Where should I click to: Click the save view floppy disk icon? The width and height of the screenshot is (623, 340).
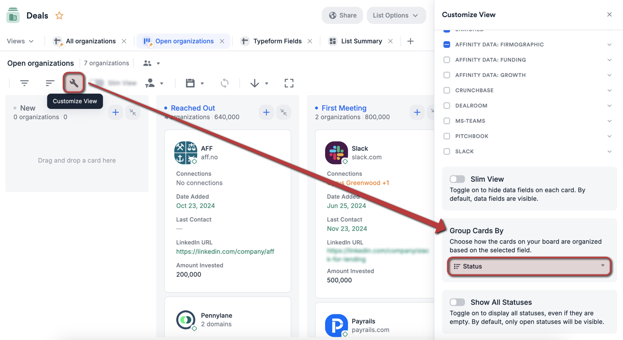(x=190, y=83)
